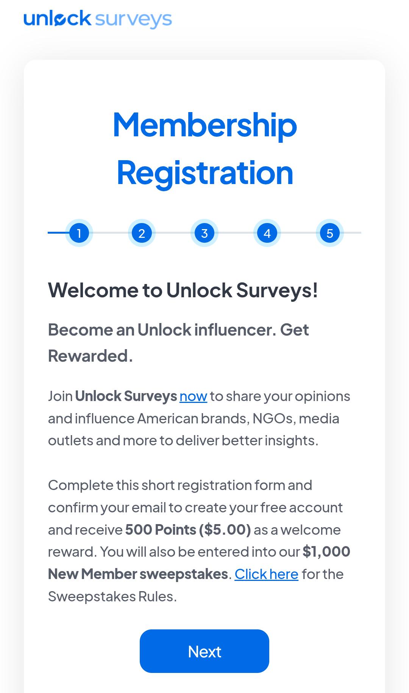Click the 'Become an Unlock influencer' subtitle
The height and width of the screenshot is (693, 409).
178,342
